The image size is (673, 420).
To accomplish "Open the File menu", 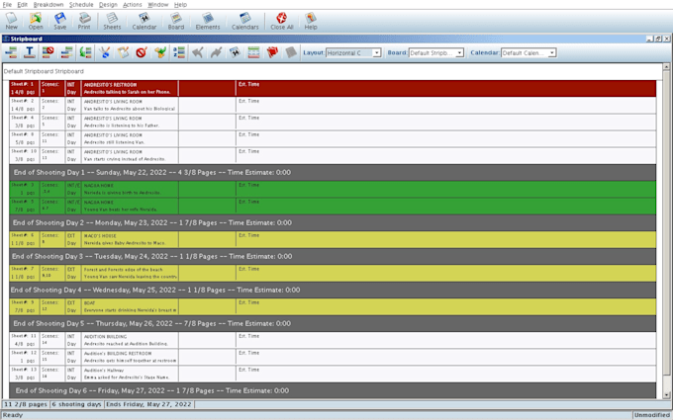I will (x=7, y=4).
